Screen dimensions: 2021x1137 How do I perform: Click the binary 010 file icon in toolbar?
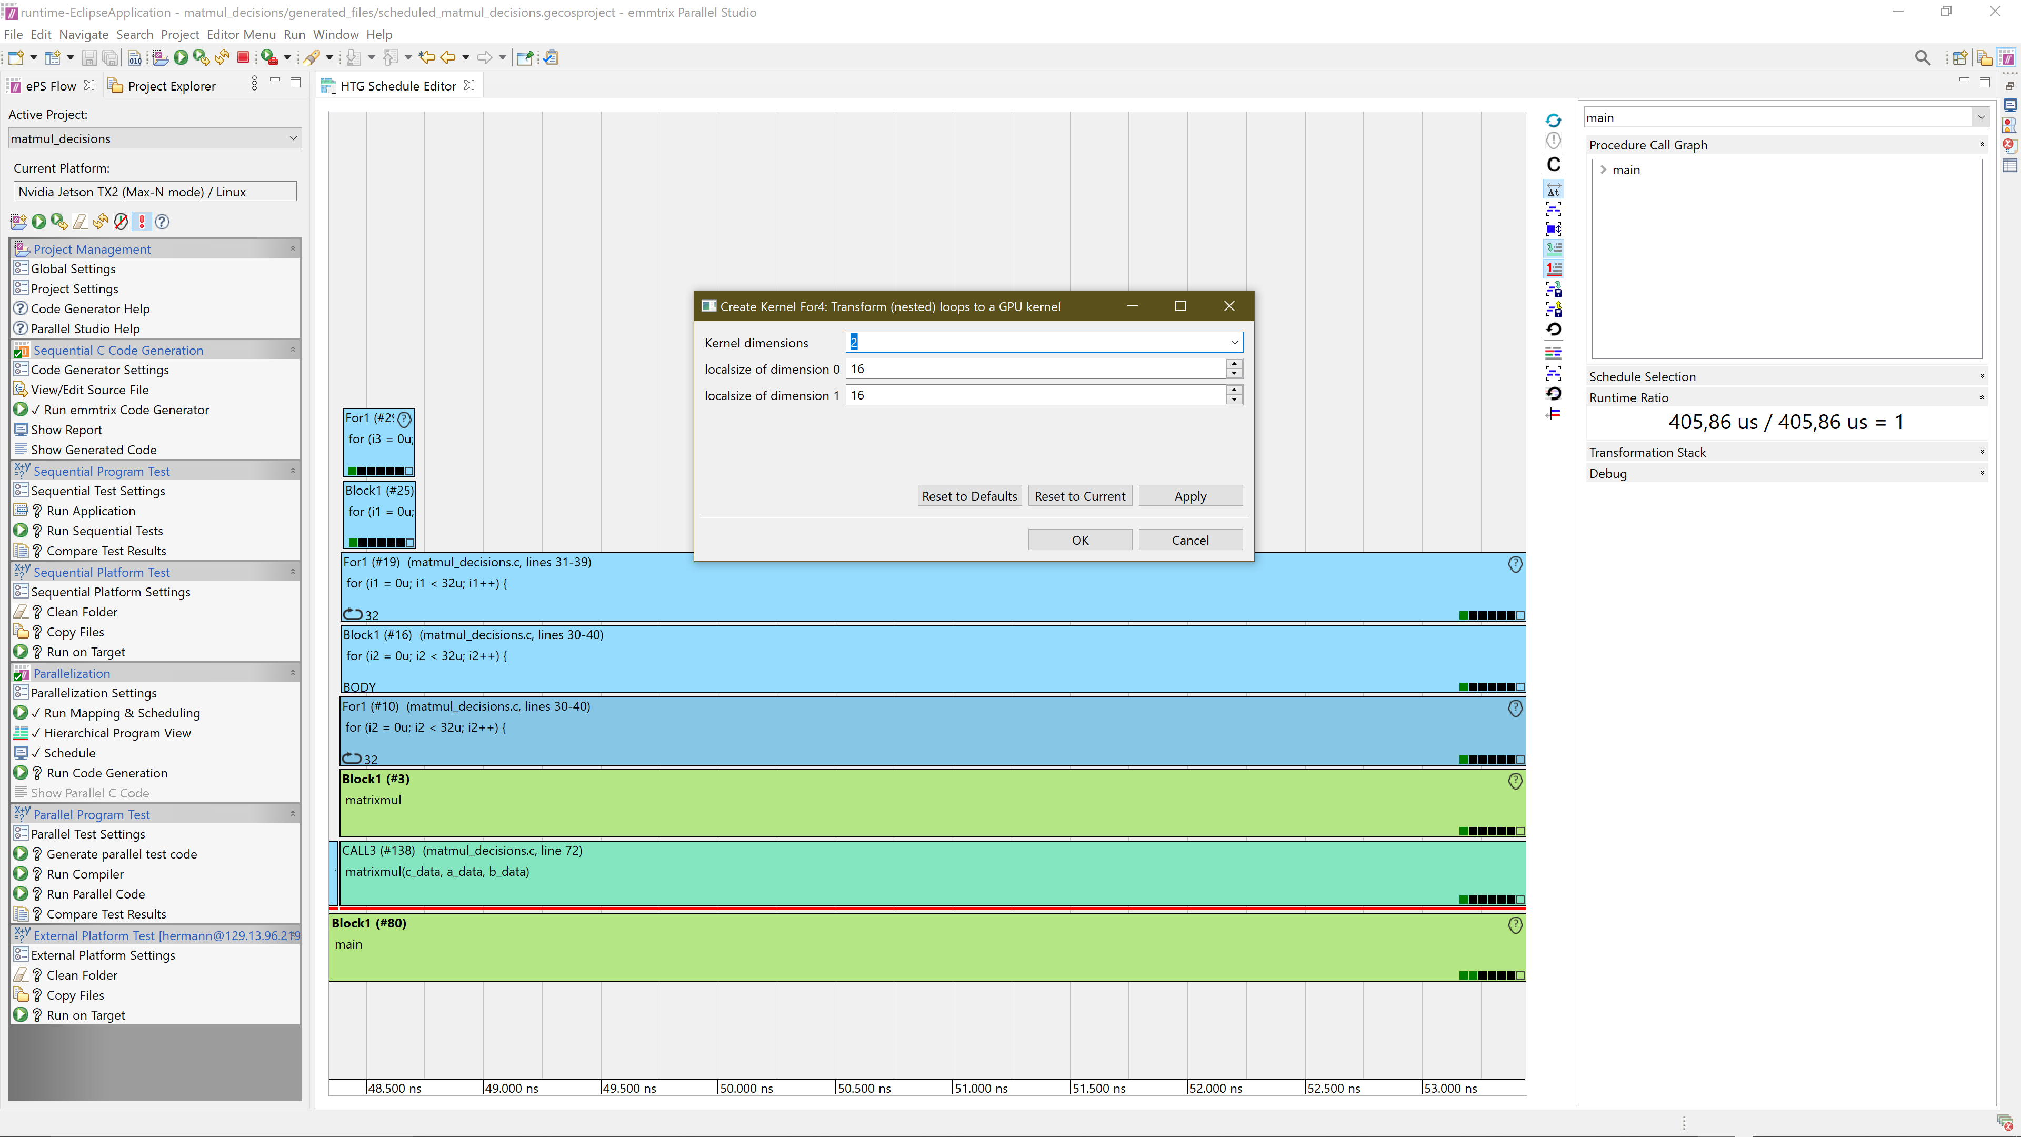[135, 57]
